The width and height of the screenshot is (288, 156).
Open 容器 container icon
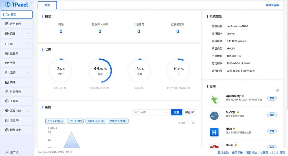coord(7,63)
